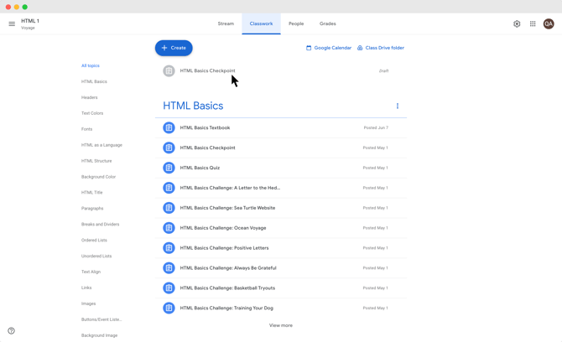Go to the Grades tab
Viewport: 562px width, 342px height.
pyautogui.click(x=328, y=23)
